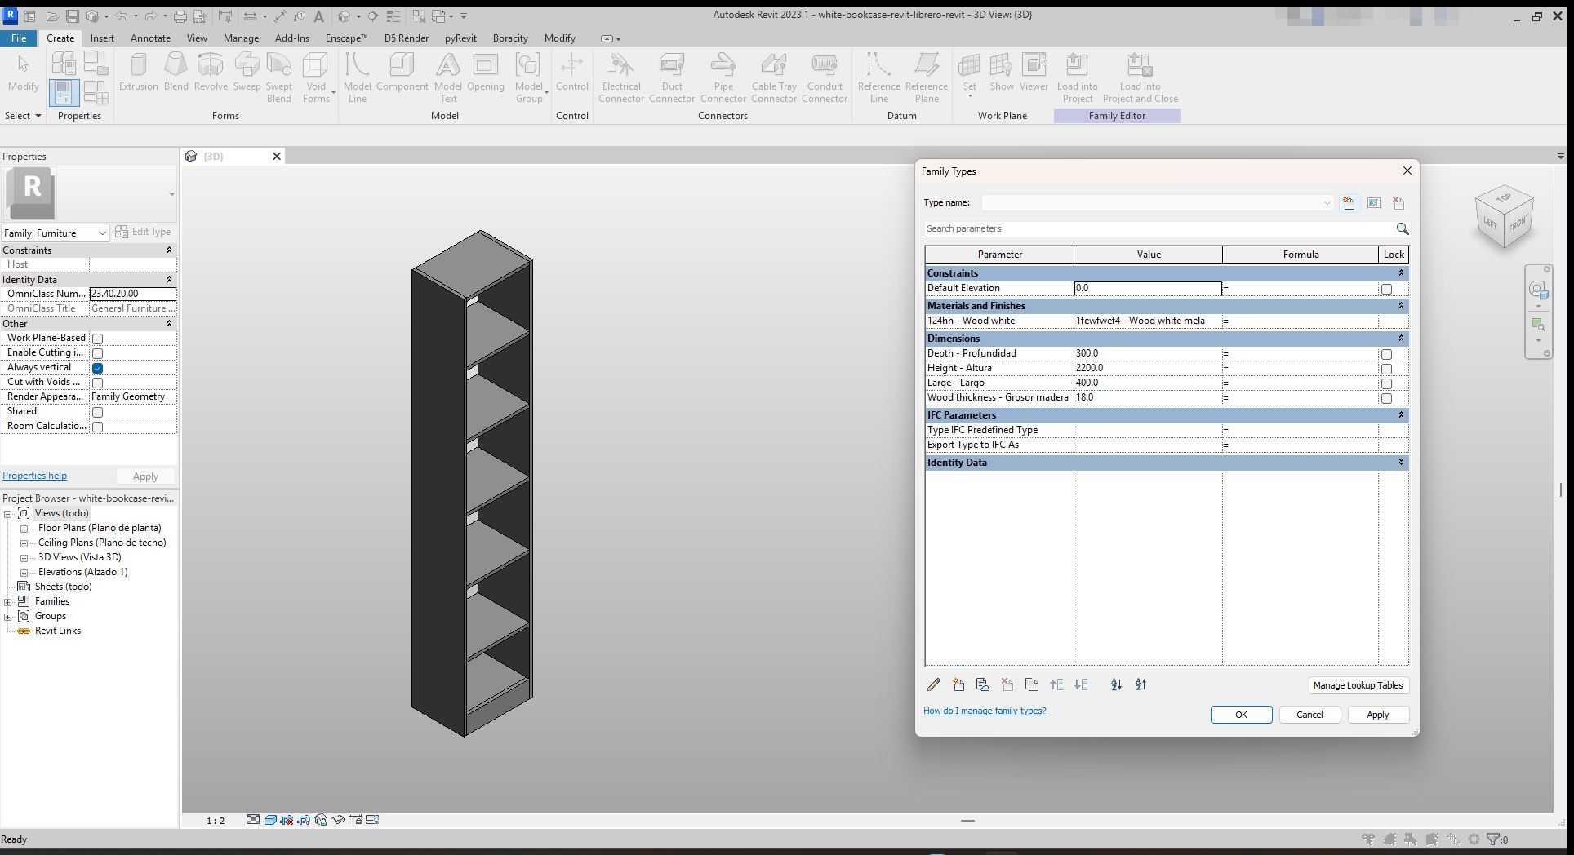Image resolution: width=1574 pixels, height=855 pixels.
Task: Sort parameters in ascending order
Action: point(1116,685)
